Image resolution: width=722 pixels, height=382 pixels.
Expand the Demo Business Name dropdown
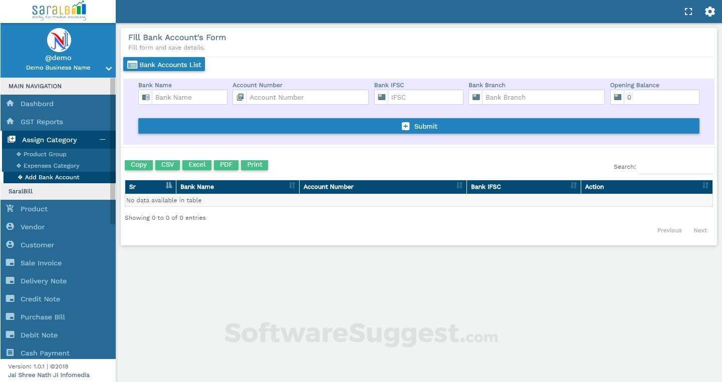[x=109, y=69]
